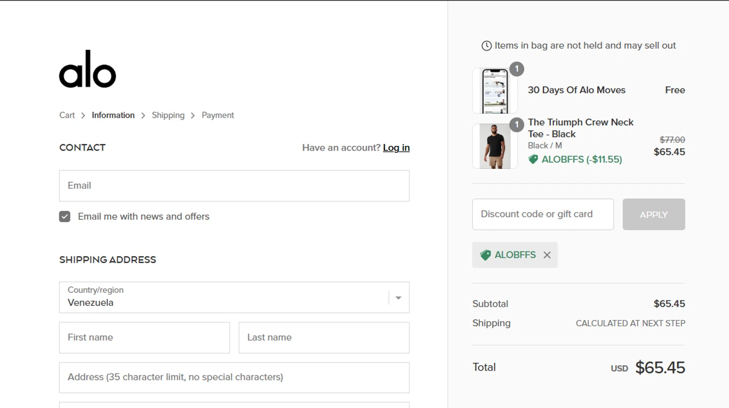
Task: Select Information breadcrumb step
Action: coord(113,115)
